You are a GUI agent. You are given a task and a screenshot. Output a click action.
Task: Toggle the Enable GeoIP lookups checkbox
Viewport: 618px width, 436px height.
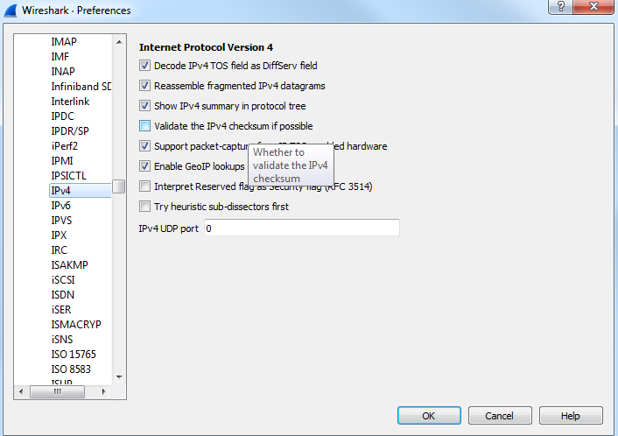145,166
